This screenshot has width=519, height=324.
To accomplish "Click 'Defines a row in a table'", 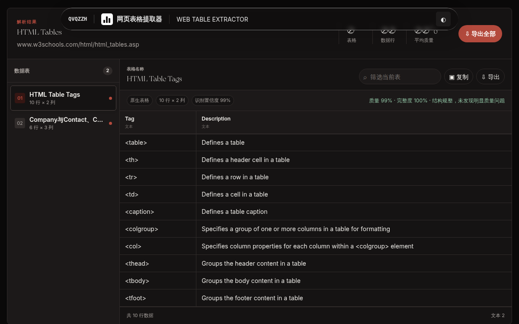I will point(354,177).
